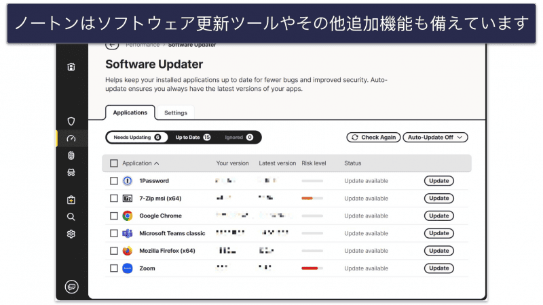Select the Ignored filter

point(239,138)
